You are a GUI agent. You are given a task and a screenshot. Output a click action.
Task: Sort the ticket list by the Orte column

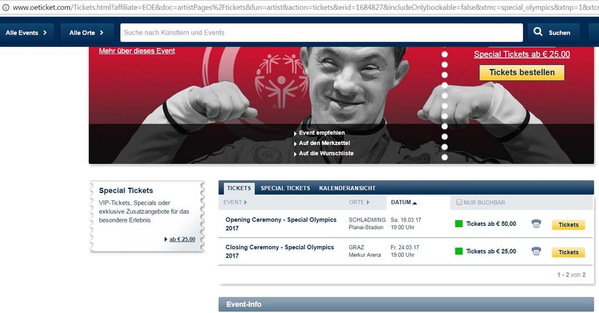(x=359, y=202)
